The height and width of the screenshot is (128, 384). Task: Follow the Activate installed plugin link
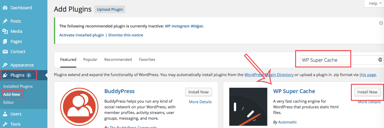point(82,35)
